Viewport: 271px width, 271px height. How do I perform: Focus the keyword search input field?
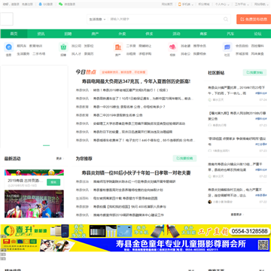coord(166,19)
